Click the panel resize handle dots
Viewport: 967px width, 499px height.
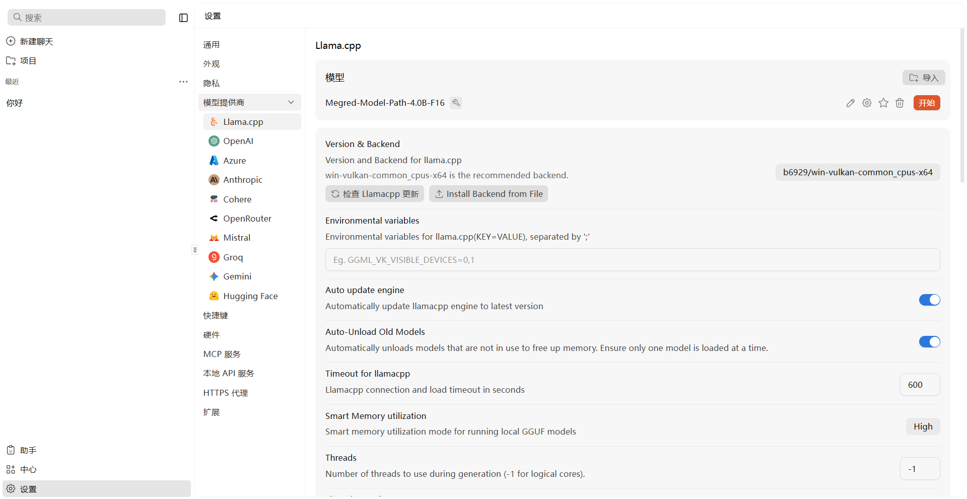195,250
